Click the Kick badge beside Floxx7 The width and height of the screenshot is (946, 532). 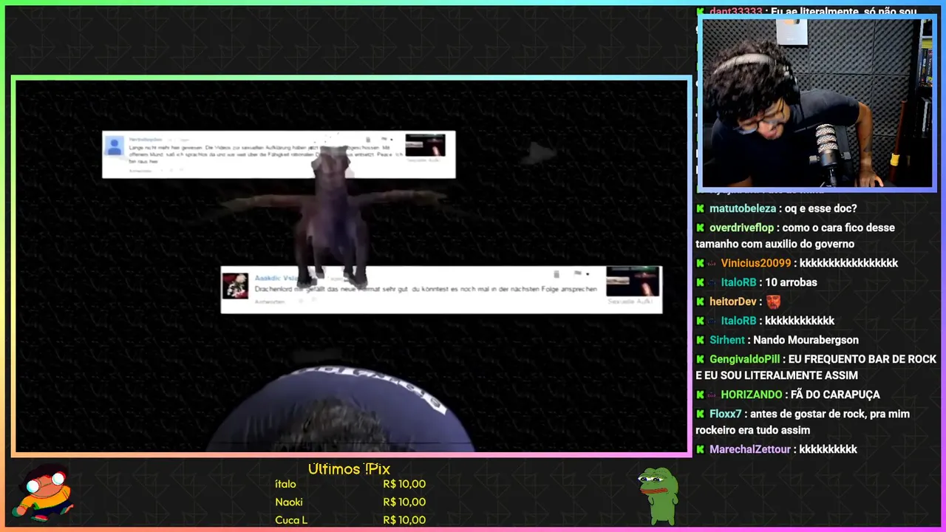pos(700,415)
